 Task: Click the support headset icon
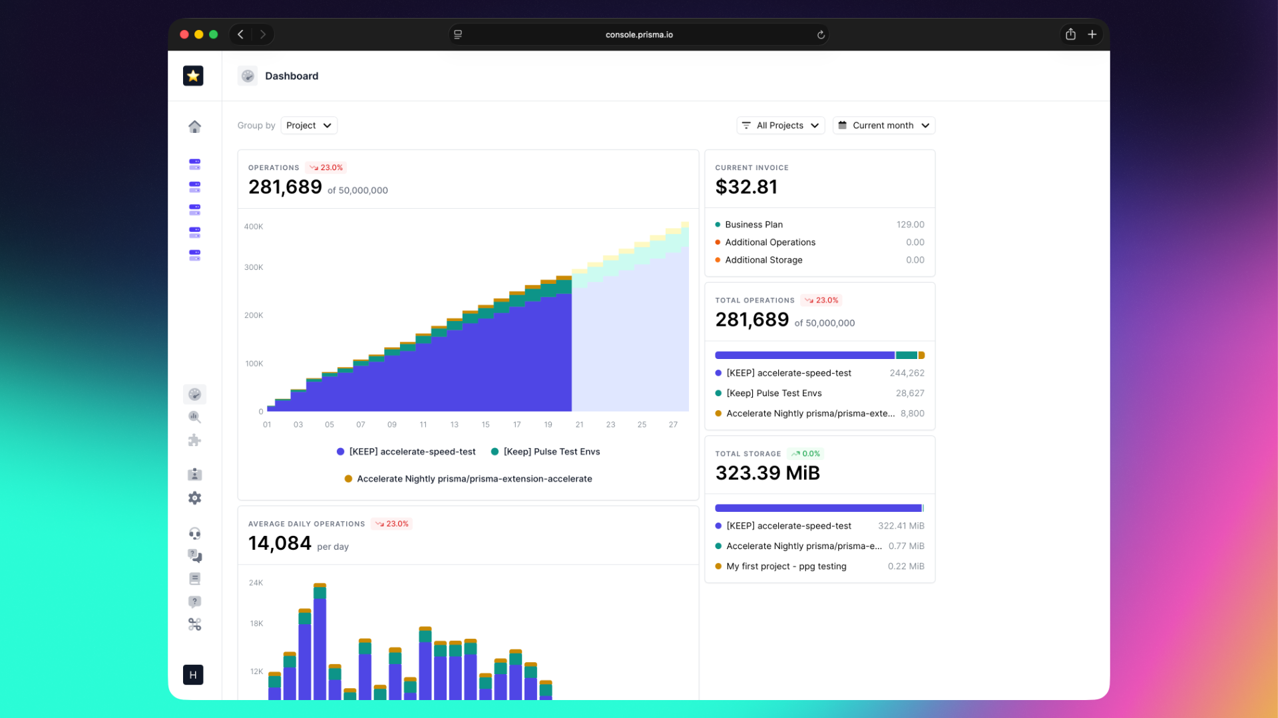(194, 533)
